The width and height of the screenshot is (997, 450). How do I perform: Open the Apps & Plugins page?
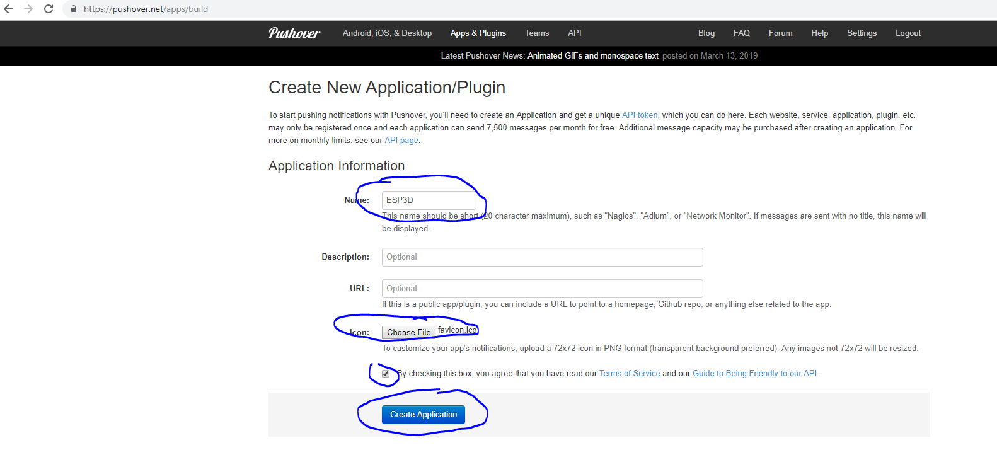[x=478, y=33]
